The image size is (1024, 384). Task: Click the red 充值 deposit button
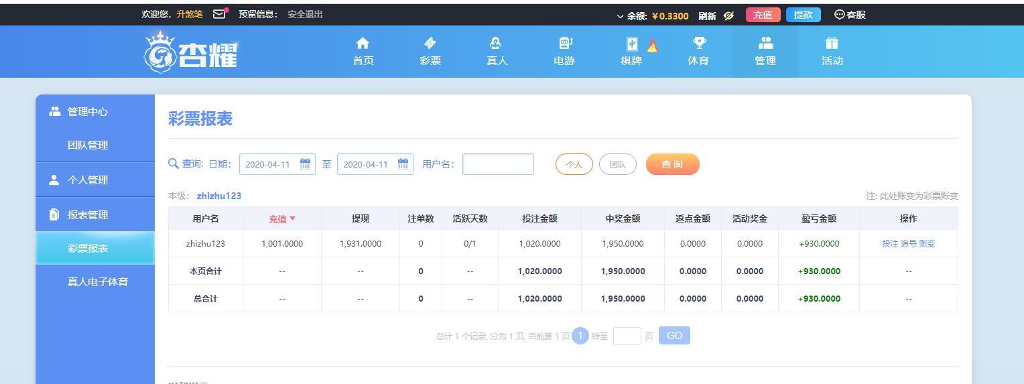tap(763, 15)
